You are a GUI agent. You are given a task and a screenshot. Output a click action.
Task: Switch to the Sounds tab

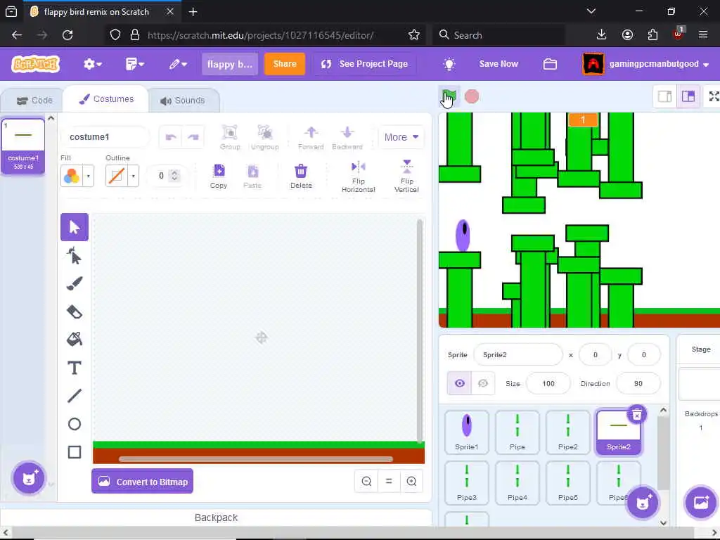click(x=182, y=100)
